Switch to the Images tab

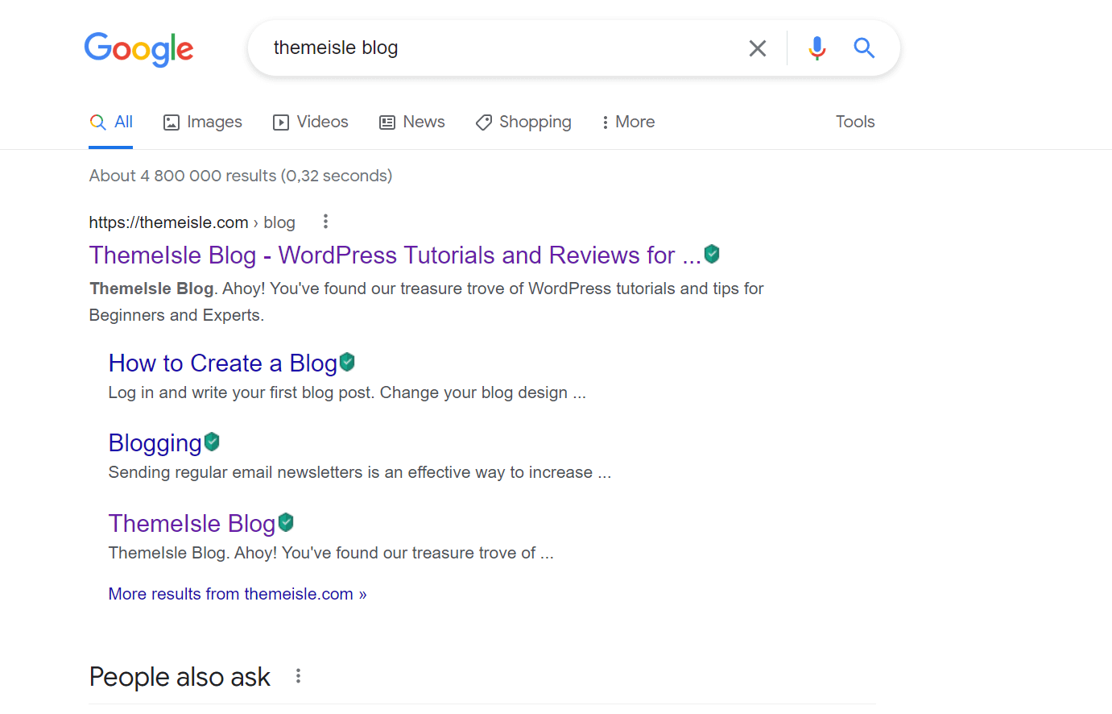(203, 122)
